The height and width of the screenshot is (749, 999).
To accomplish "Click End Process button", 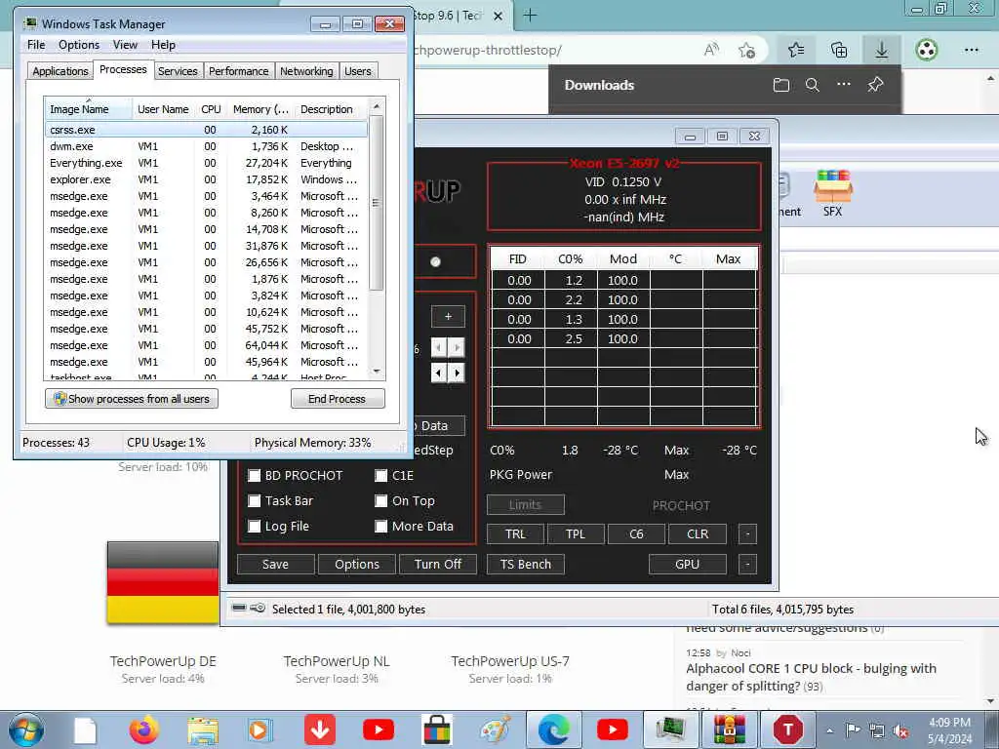I will [338, 399].
